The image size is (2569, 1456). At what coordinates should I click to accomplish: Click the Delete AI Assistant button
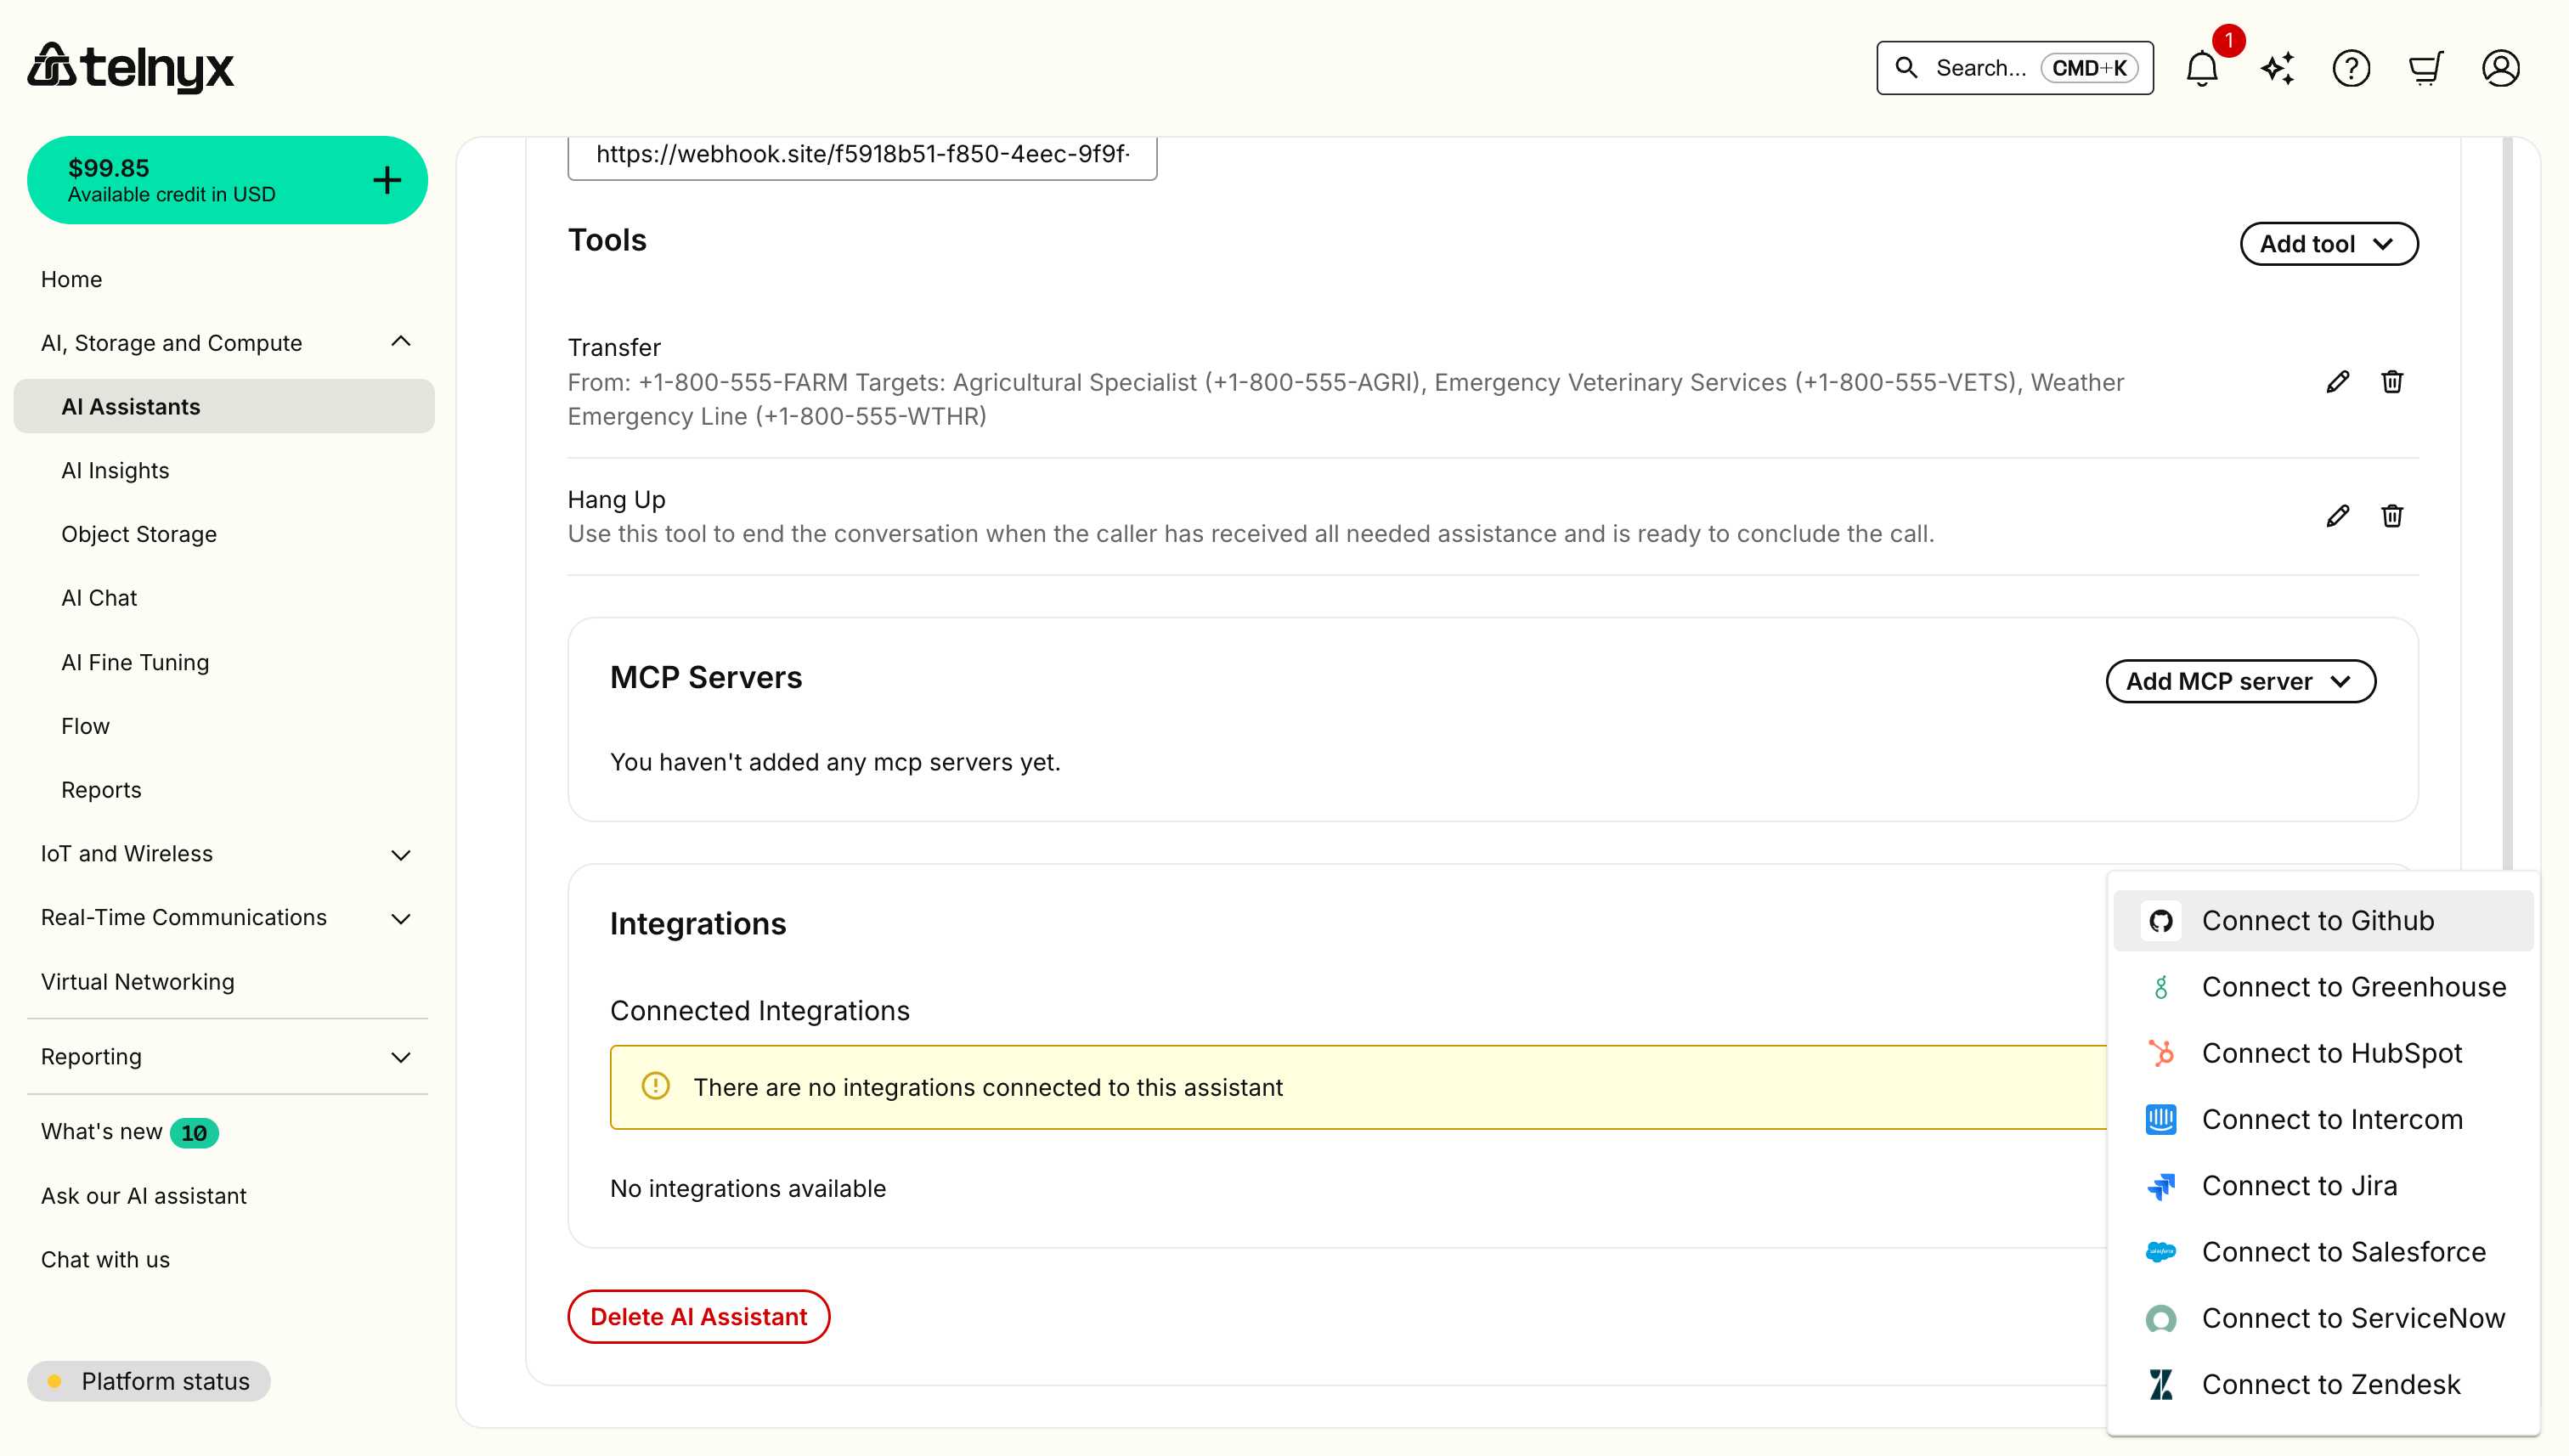pos(698,1316)
